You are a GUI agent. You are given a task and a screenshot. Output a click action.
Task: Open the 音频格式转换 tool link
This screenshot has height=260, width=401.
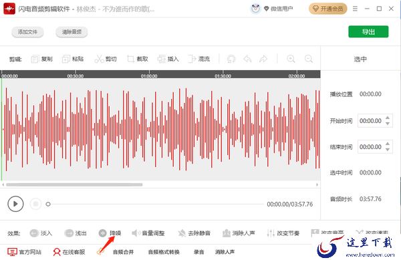(x=164, y=252)
